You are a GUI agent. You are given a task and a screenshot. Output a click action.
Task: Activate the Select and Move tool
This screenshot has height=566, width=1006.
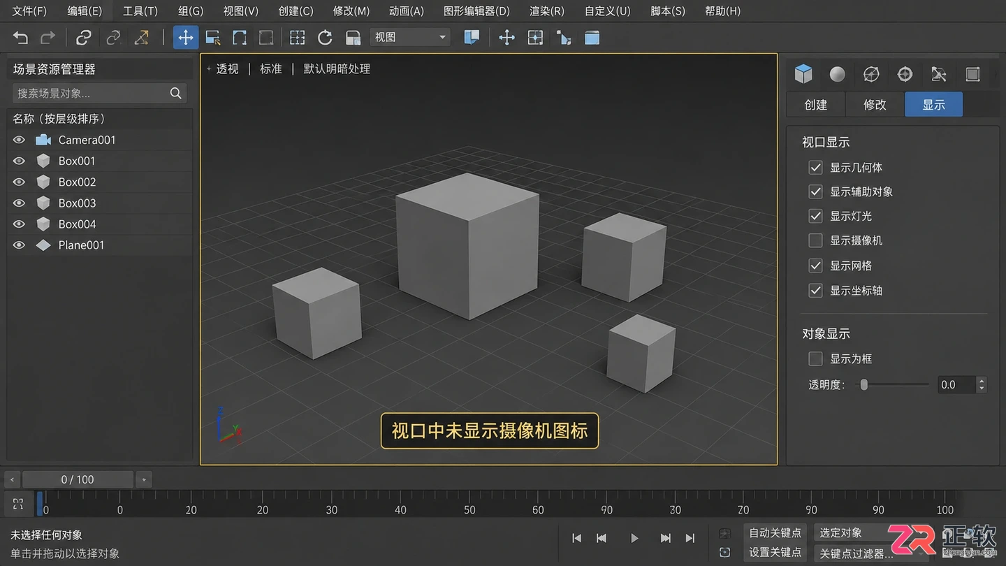186,38
